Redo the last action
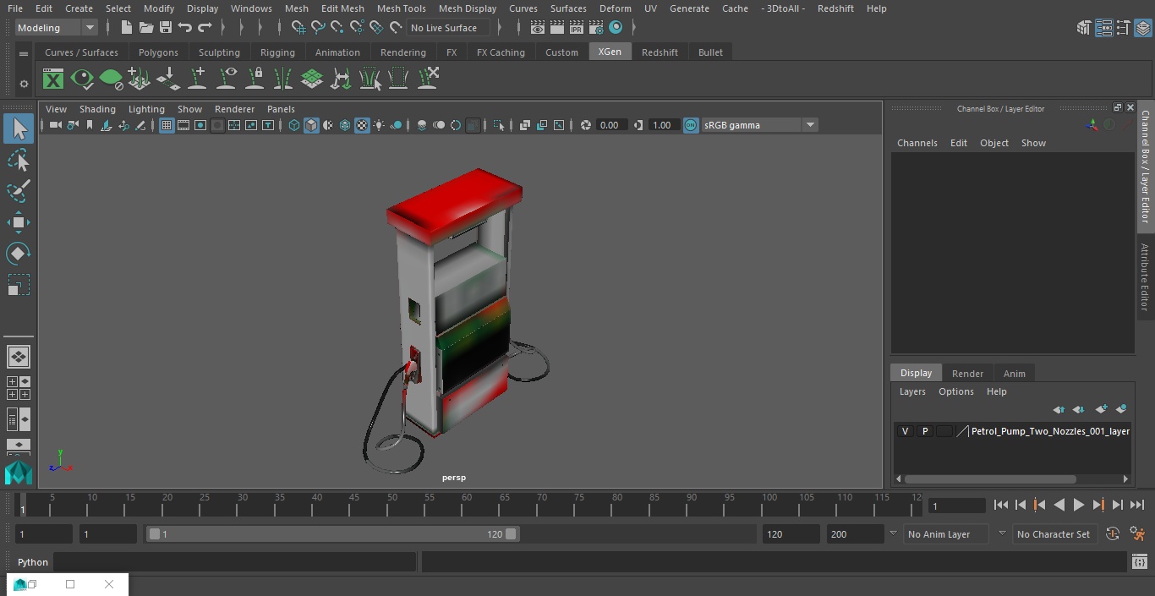1155x596 pixels. pyautogui.click(x=205, y=28)
